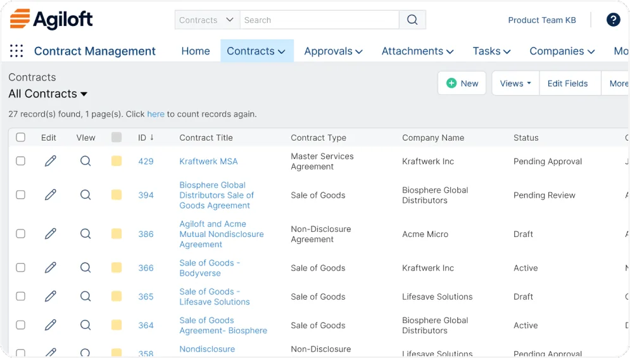Viewport: 630px width, 358px height.
Task: Click in the Search input field
Action: [x=319, y=20]
